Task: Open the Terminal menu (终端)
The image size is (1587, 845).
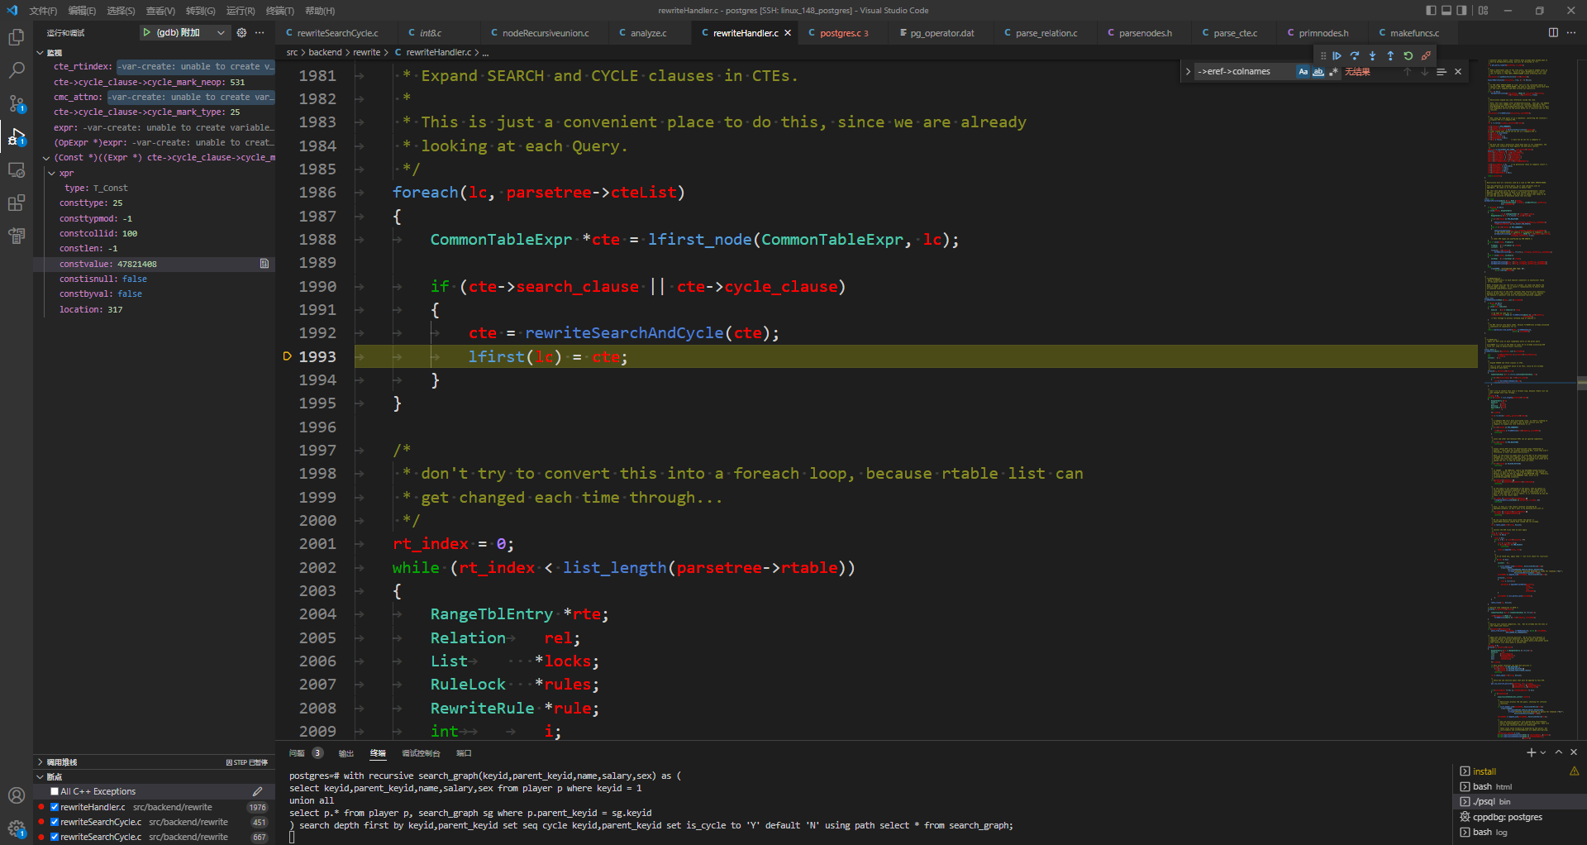Action: point(279,11)
